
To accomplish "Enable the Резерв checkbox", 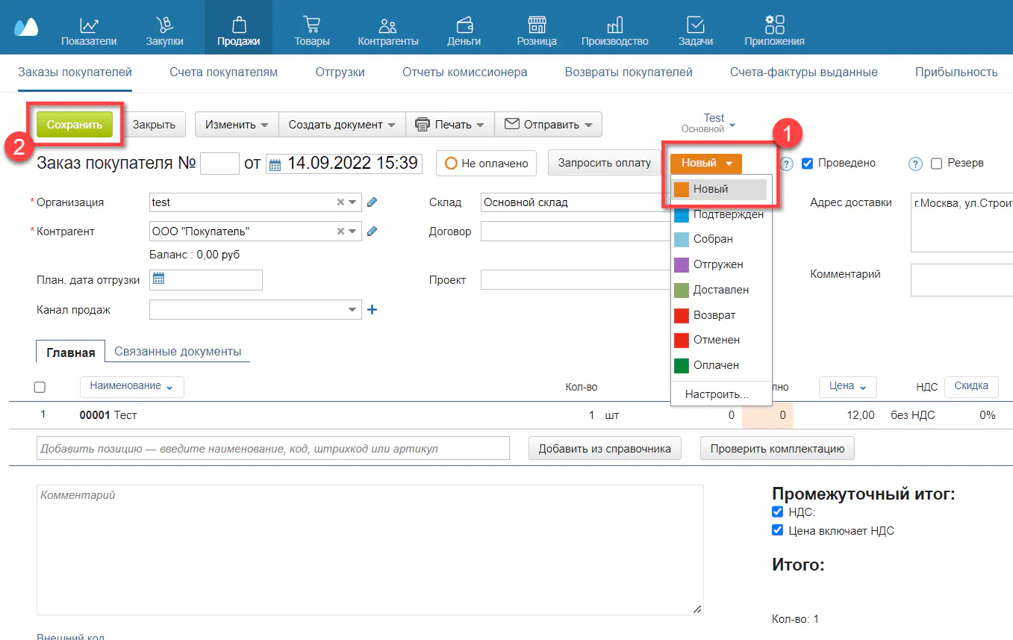I will pos(937,163).
